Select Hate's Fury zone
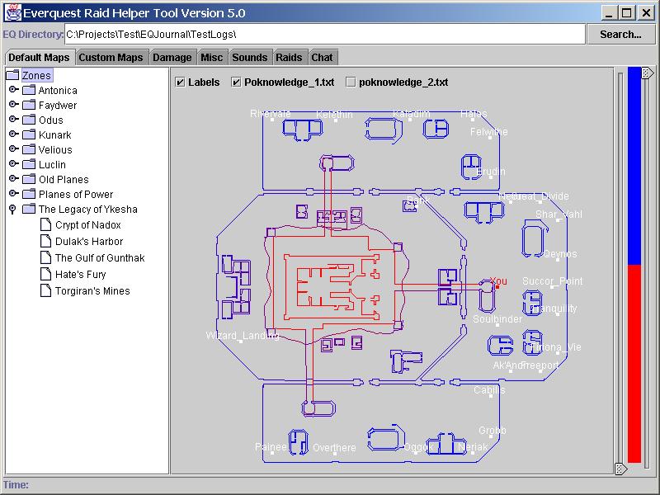This screenshot has height=495, width=660. [80, 275]
